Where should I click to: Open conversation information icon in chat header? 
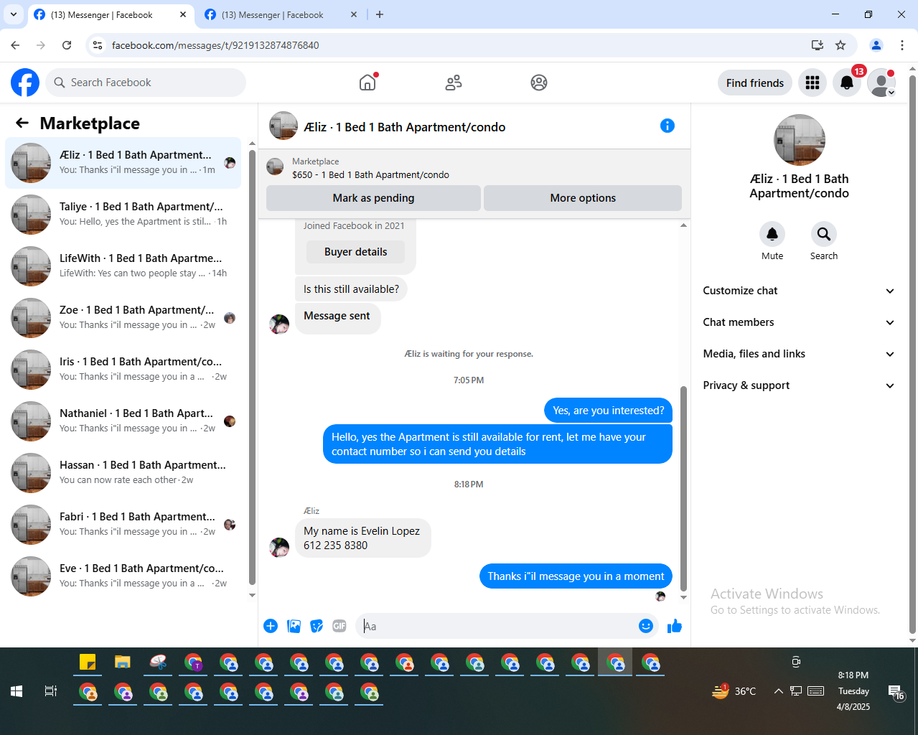668,126
